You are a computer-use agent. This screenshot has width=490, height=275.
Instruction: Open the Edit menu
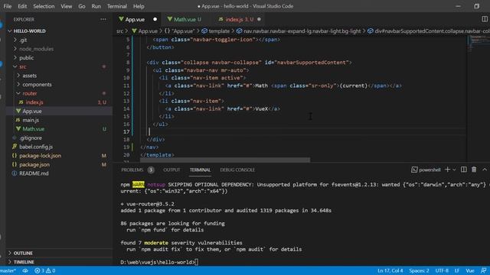pos(22,6)
